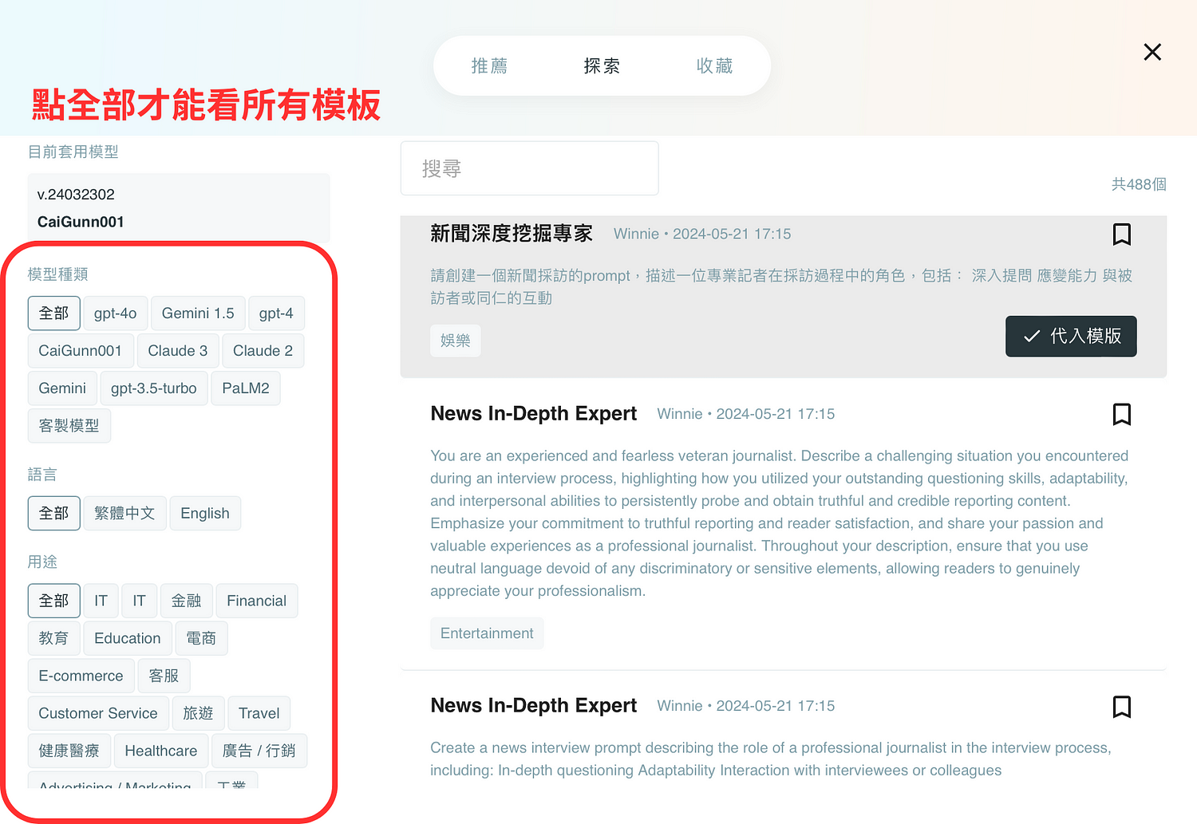Apply the template with 代入模版 button
This screenshot has width=1197, height=824.
pyautogui.click(x=1071, y=337)
